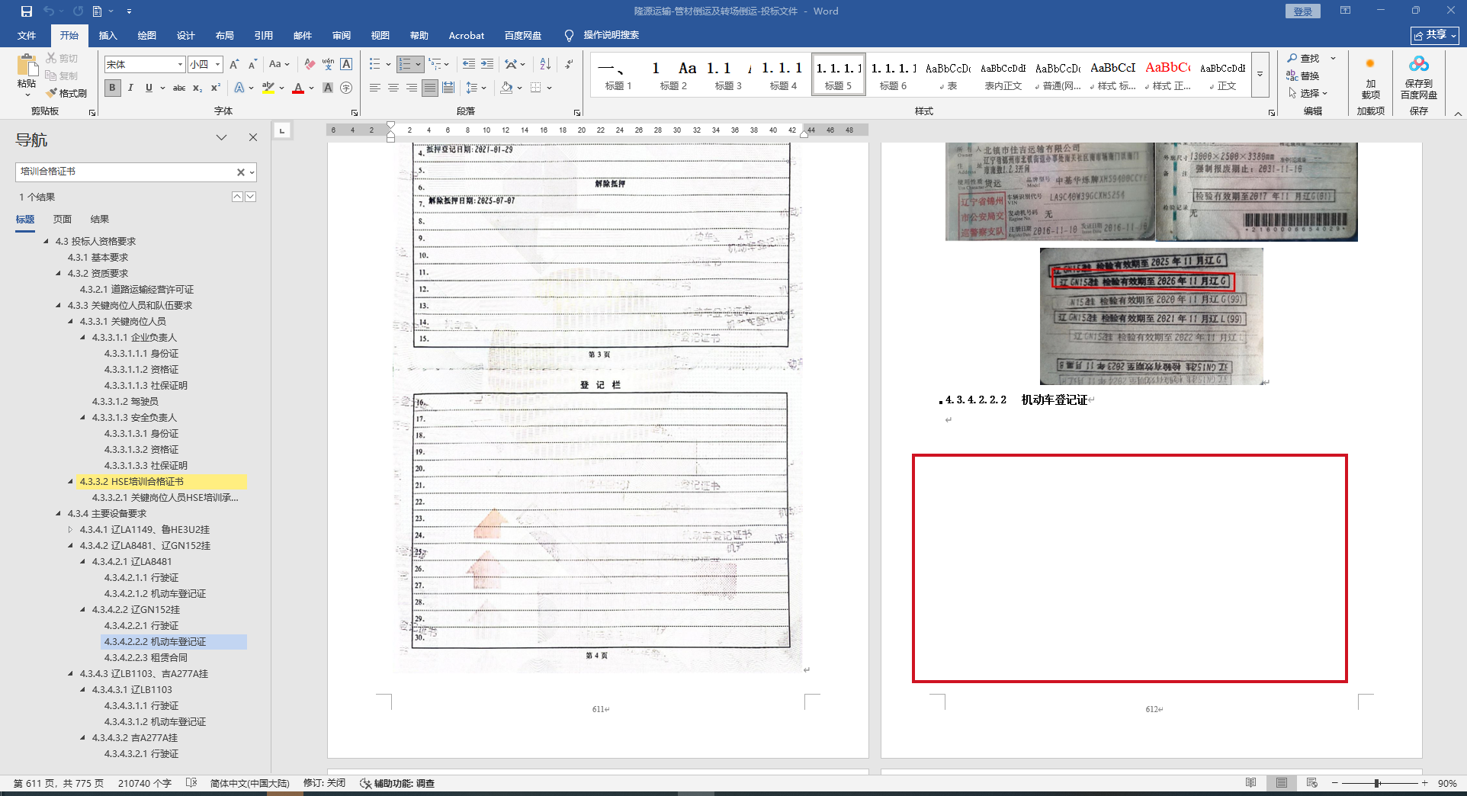Click the 登录 sign-in button

click(x=1302, y=11)
